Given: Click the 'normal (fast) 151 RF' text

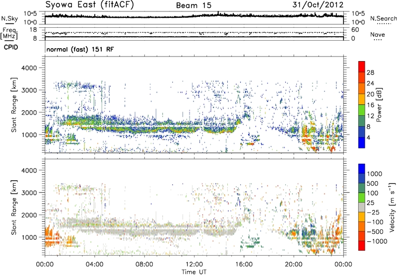Looking at the screenshot, I should point(80,49).
